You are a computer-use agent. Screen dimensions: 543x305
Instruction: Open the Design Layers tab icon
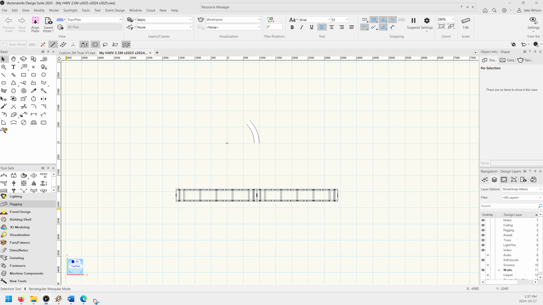tap(494, 180)
